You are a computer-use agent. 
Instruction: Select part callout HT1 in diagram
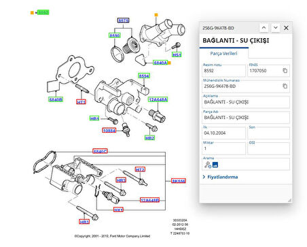pos(81,102)
